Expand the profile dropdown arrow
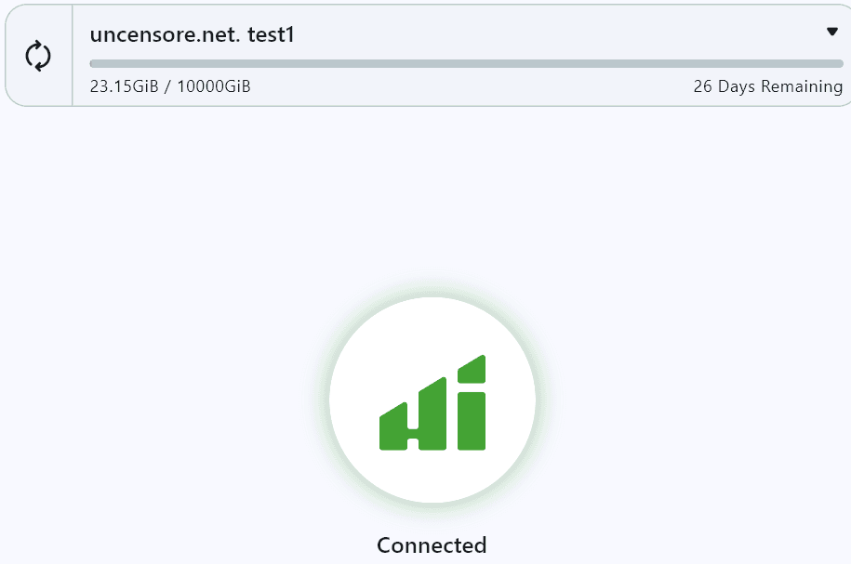Viewport: 851px width, 564px height. (x=832, y=32)
